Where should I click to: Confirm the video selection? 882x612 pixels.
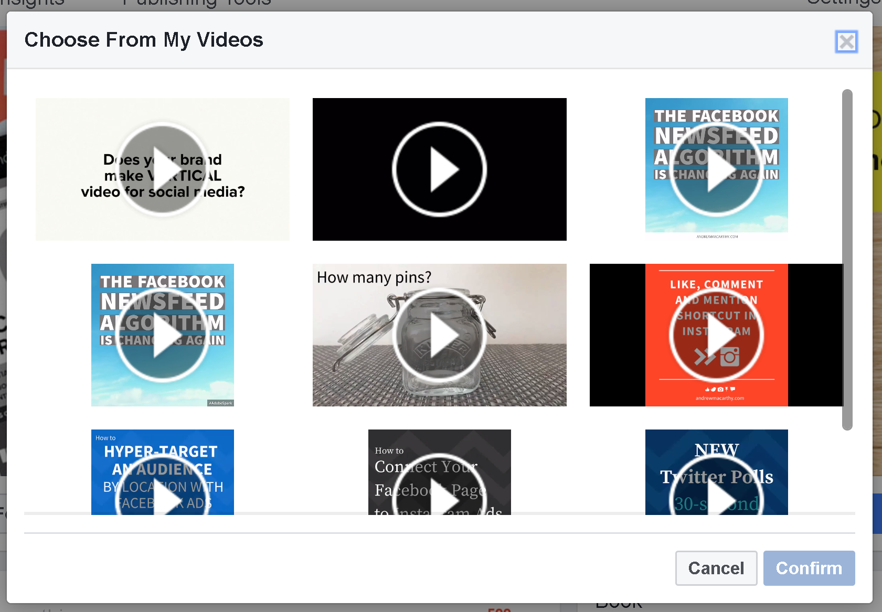coord(809,568)
